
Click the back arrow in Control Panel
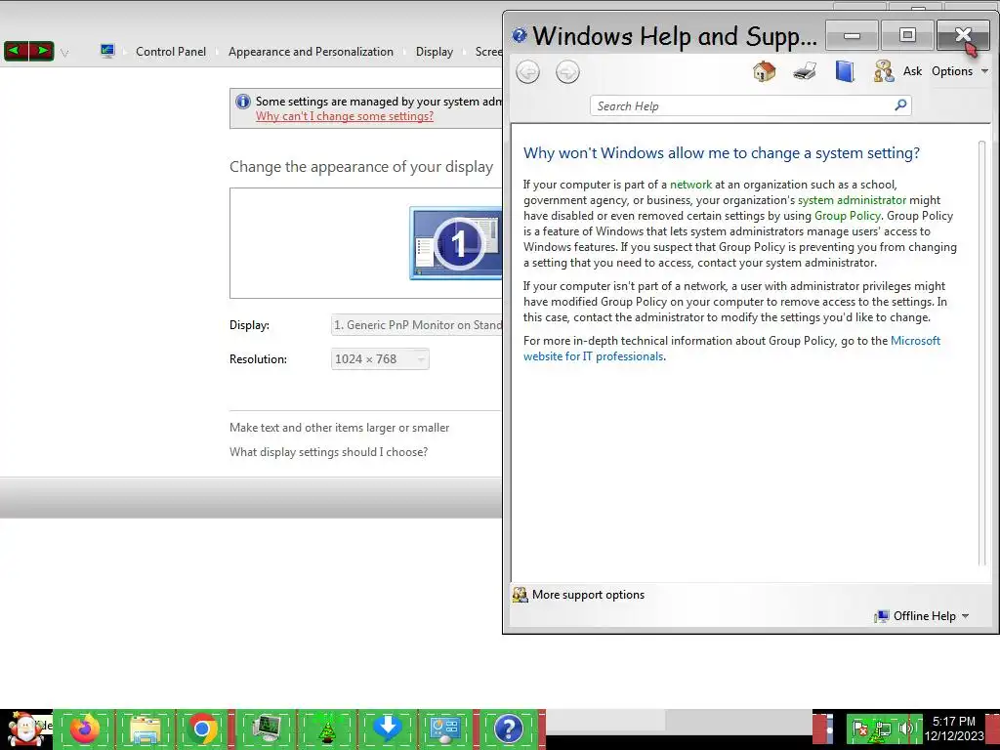pos(17,51)
